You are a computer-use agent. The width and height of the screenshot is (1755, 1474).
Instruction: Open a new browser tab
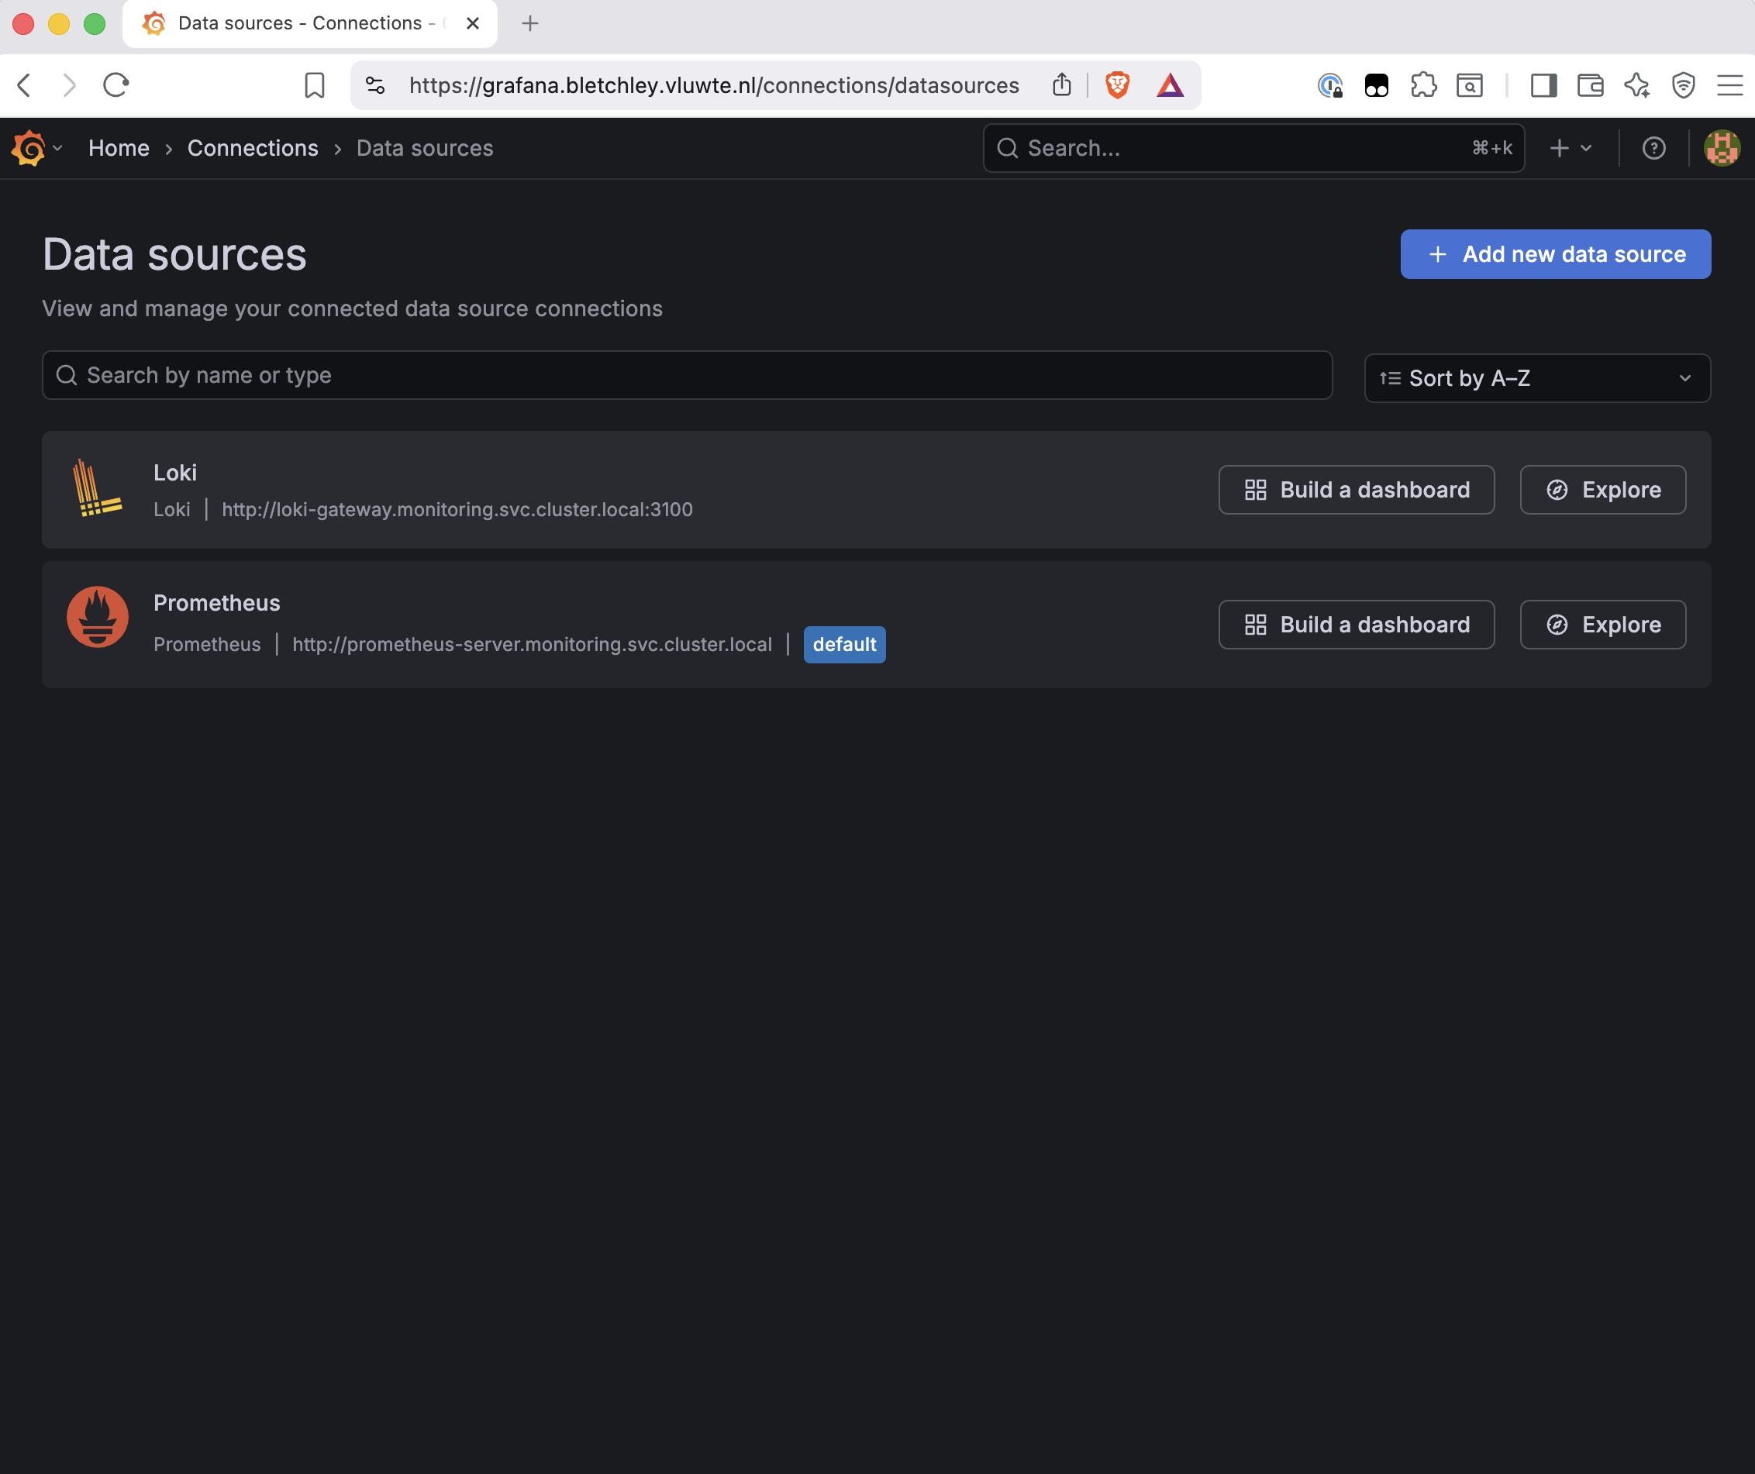530,23
